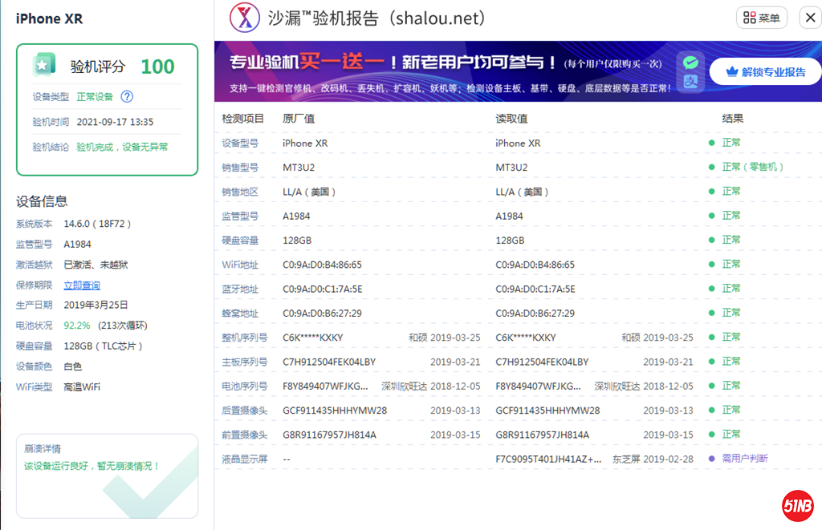Click blue indicator dot on 液晶显示屏 row
The width and height of the screenshot is (822, 530).
710,458
